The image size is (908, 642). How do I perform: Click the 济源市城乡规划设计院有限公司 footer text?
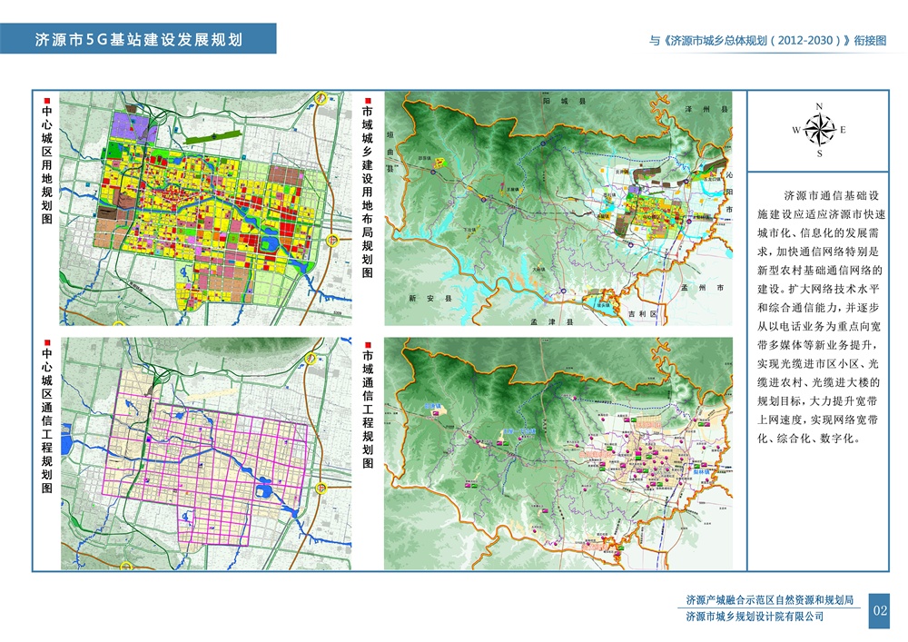pos(755,617)
